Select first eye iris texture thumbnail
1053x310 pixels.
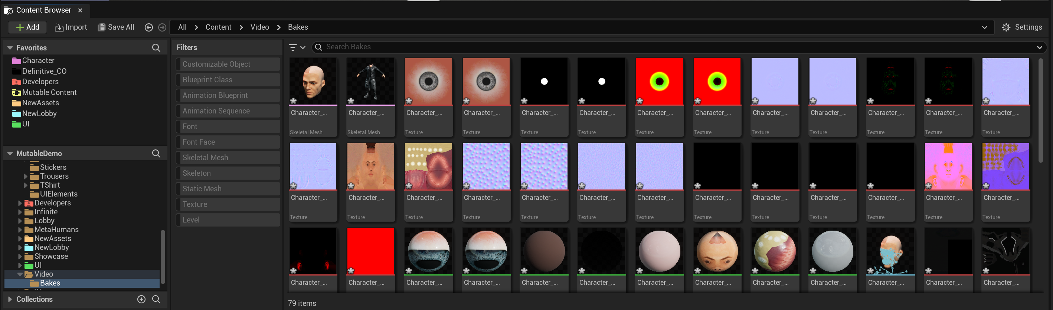[428, 81]
